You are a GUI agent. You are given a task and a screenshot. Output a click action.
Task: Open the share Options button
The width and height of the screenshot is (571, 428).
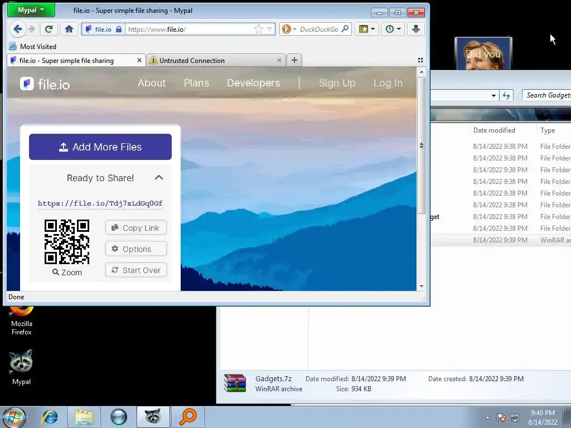coord(136,249)
